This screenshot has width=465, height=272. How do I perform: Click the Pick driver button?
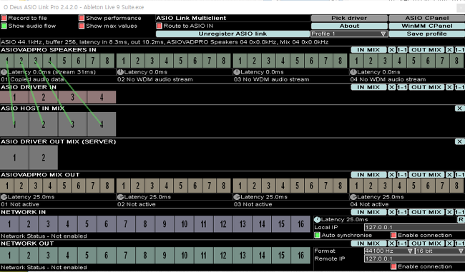(349, 18)
